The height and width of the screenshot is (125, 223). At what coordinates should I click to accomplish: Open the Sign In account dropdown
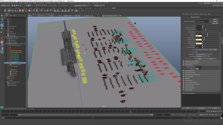coord(99,5)
